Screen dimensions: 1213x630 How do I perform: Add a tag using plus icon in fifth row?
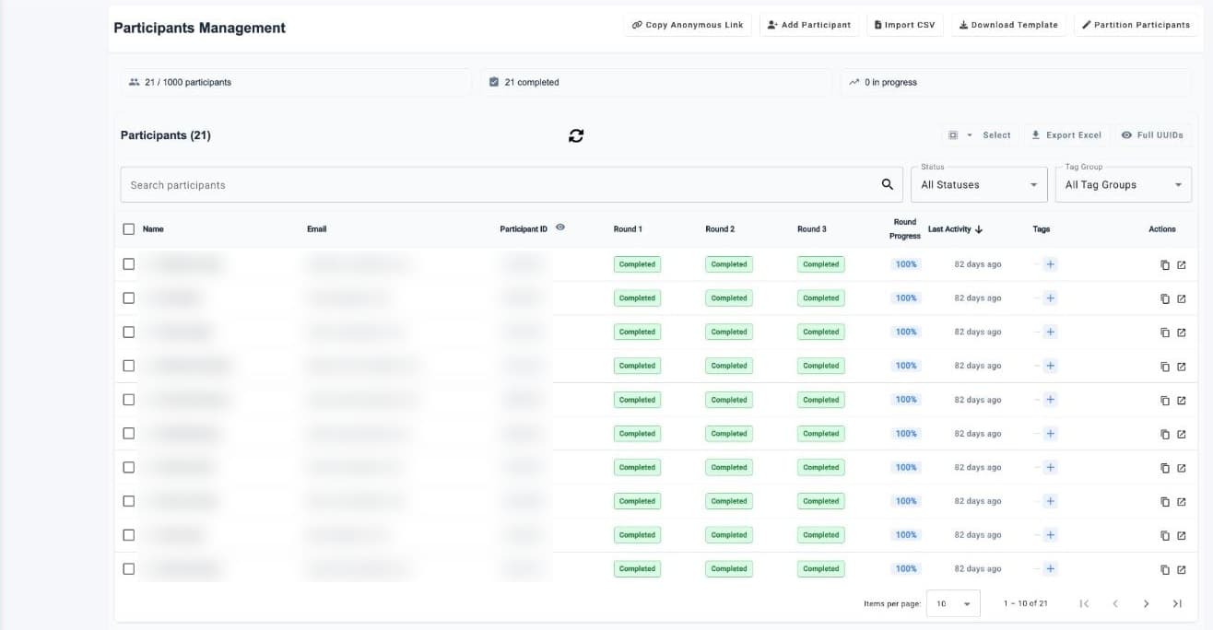click(1050, 400)
